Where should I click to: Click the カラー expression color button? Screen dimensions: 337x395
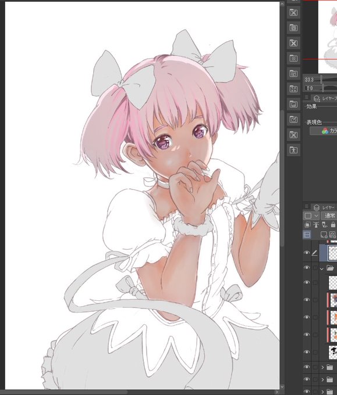click(x=324, y=131)
